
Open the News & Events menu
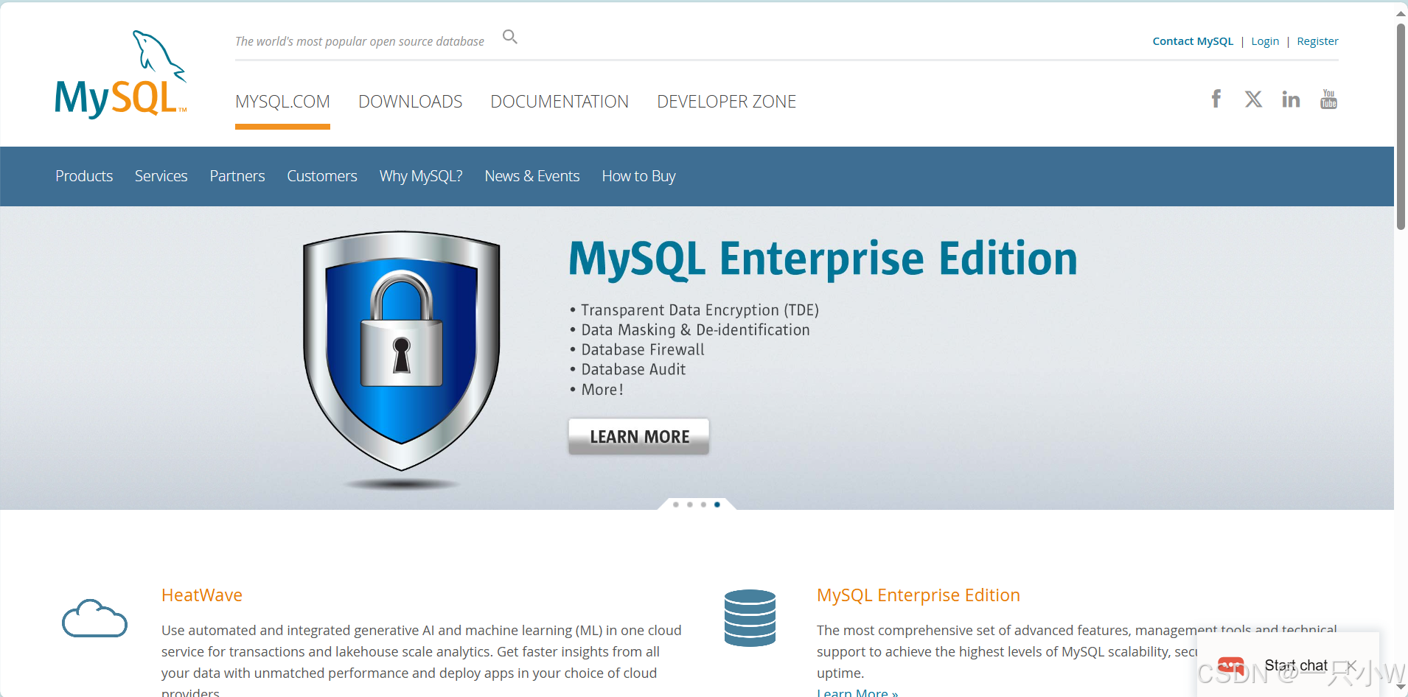click(532, 176)
